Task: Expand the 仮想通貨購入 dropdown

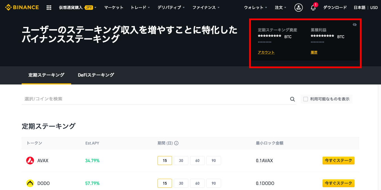Action: [x=78, y=8]
